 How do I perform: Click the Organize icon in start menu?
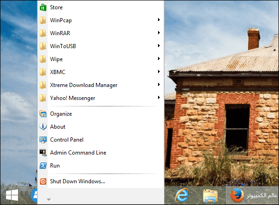pos(43,114)
